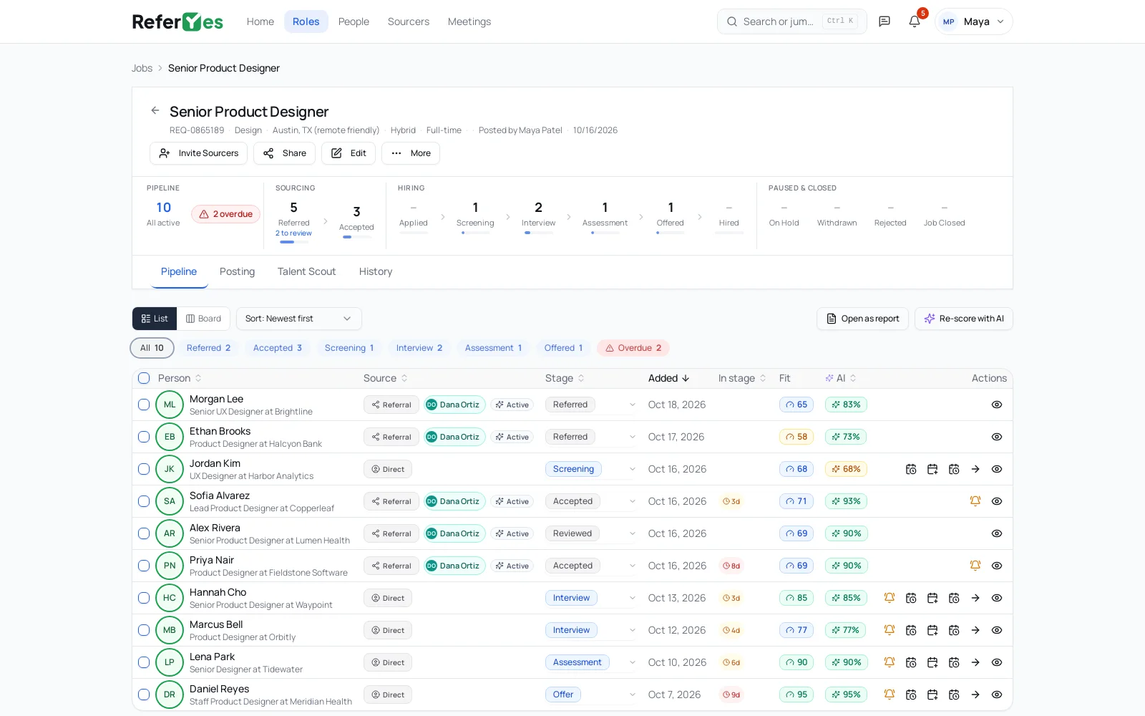Open Morgan Lee's Referred stage dropdown
This screenshot has width=1145, height=716.
(x=591, y=405)
